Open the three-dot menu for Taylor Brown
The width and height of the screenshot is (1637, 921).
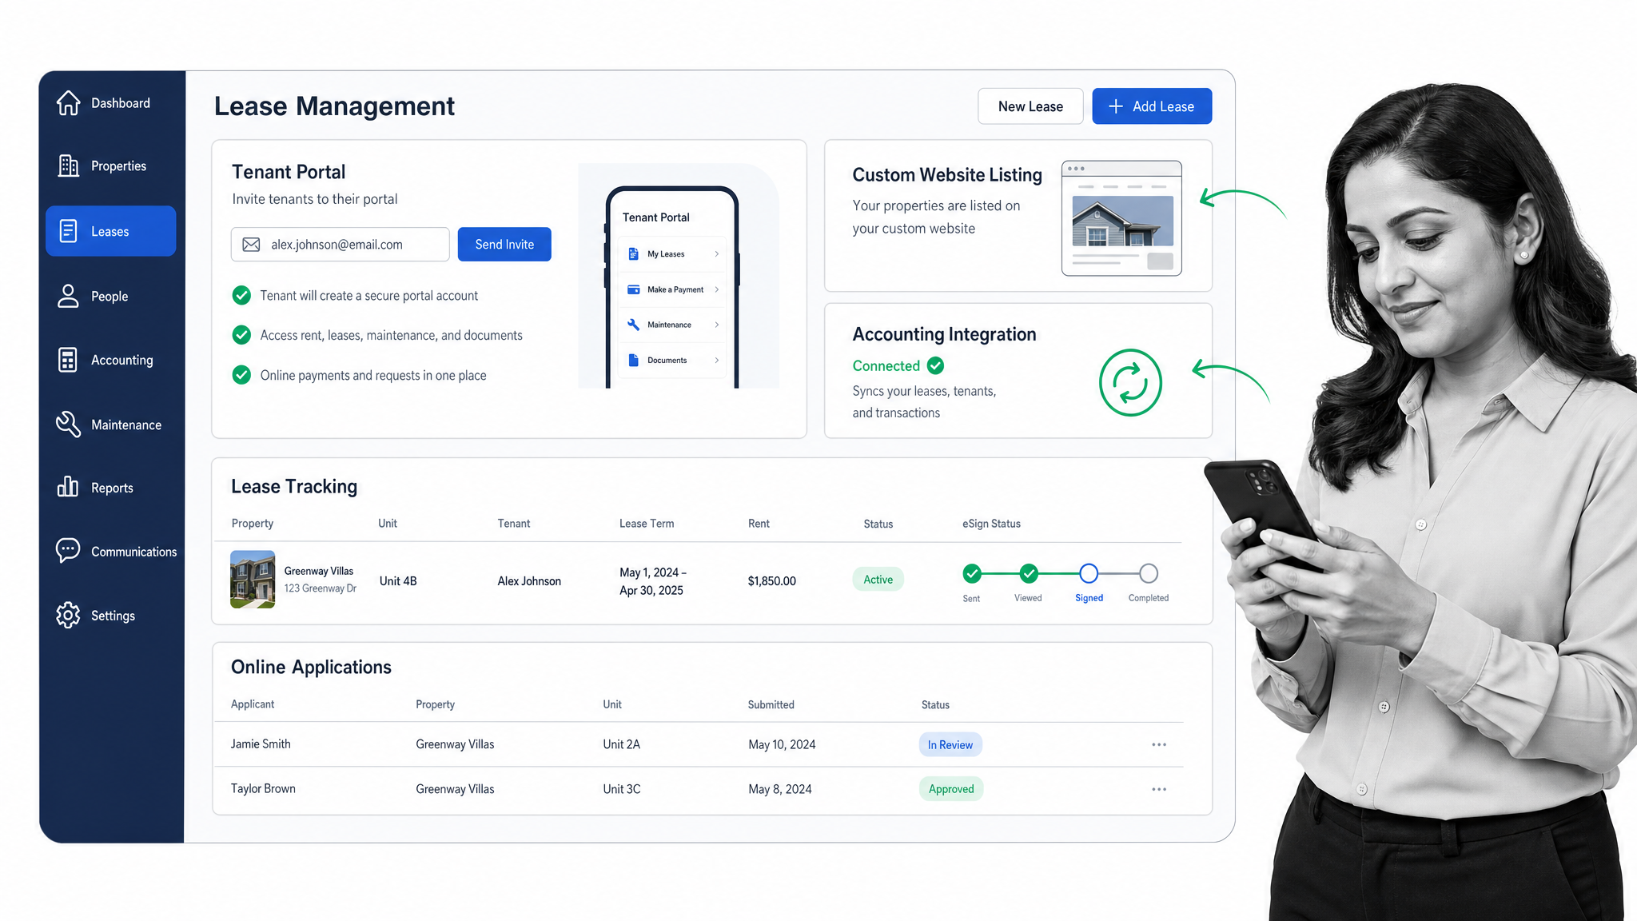[x=1159, y=789]
